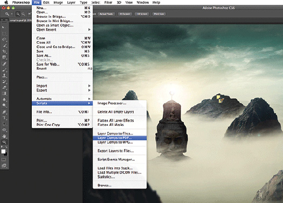283x203 pixels.
Task: Select the Zoom tool in the toolbox
Action: [x=4, y=142]
